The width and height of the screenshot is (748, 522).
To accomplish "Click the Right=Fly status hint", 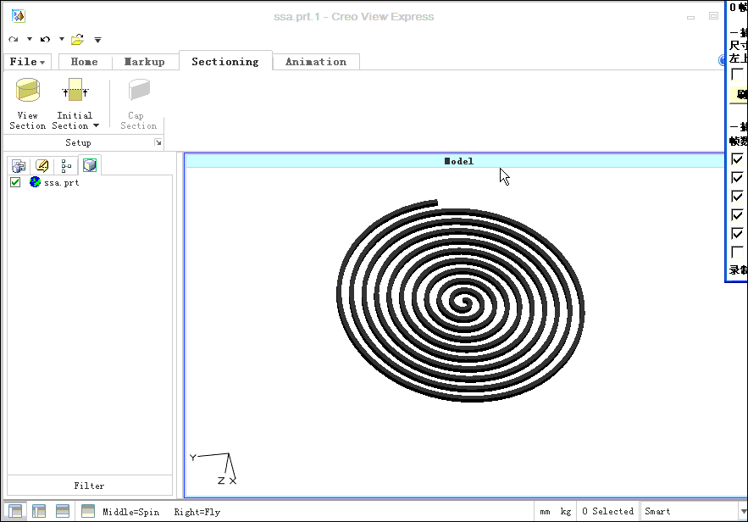I will coord(197,512).
